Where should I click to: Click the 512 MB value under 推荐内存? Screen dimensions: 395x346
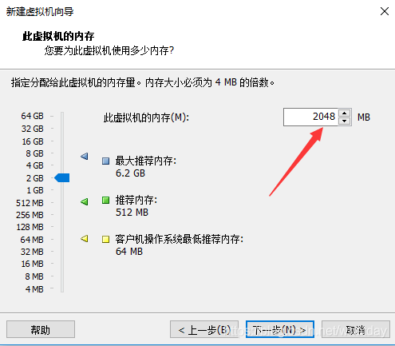[132, 213]
